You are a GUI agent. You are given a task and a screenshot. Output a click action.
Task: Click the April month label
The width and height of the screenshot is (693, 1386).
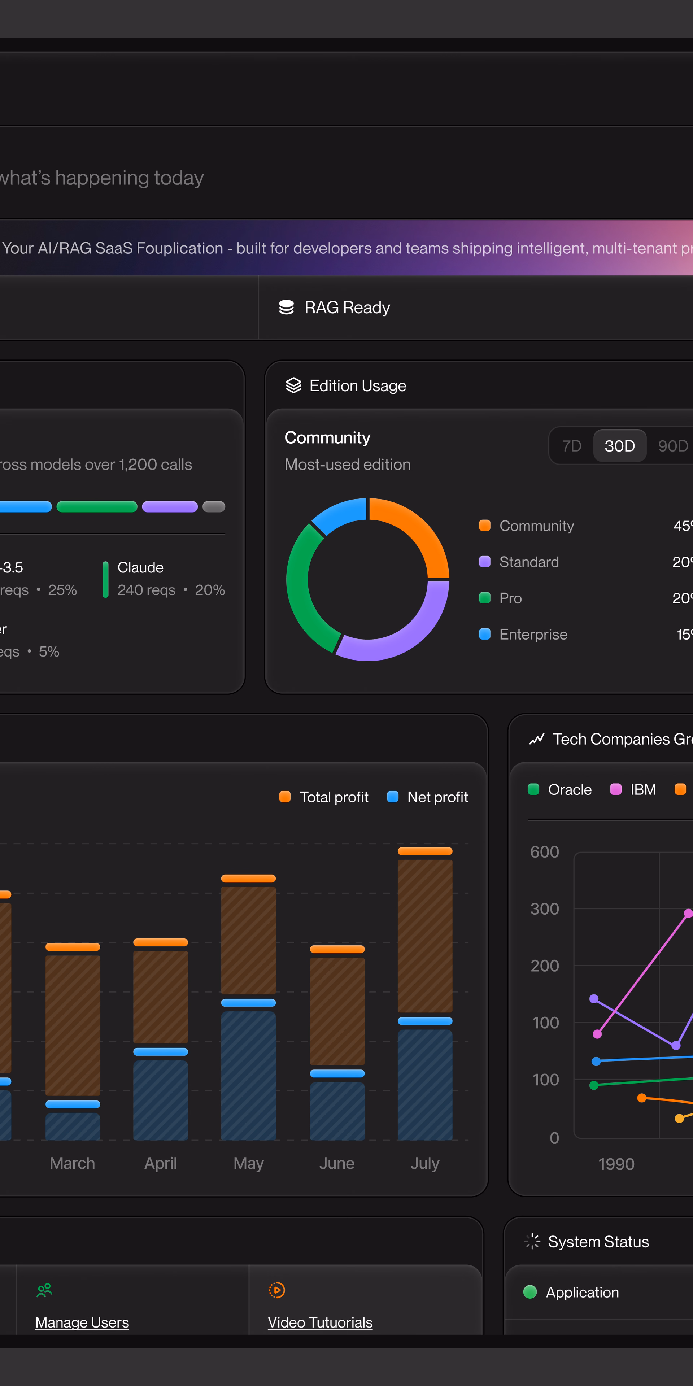click(160, 1163)
